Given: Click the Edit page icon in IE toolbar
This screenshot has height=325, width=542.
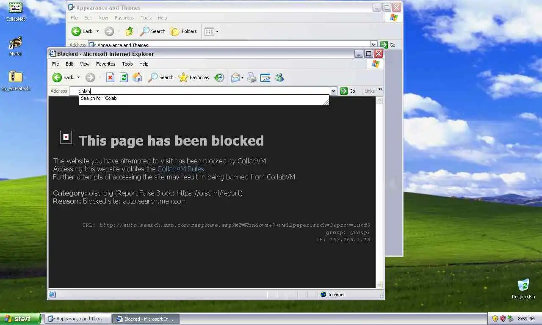Looking at the screenshot, I should [x=265, y=77].
